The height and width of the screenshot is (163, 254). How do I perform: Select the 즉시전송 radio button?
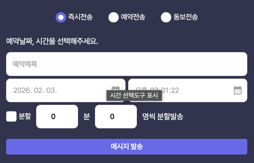click(61, 17)
